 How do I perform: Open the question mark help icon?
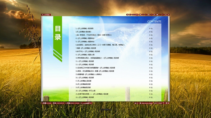pyautogui.click(x=152, y=15)
